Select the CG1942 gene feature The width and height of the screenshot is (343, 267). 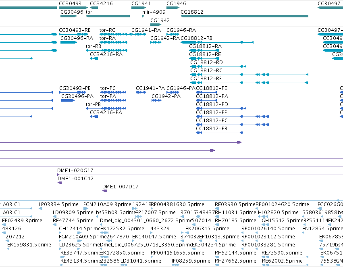[156, 25]
